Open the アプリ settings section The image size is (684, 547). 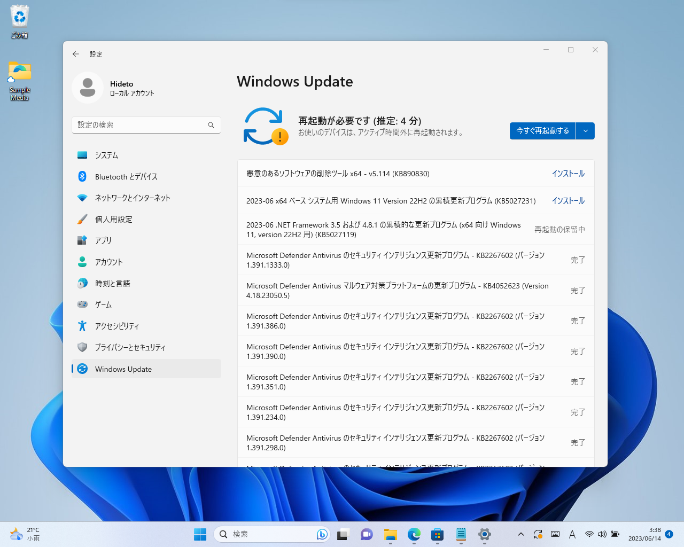point(103,240)
